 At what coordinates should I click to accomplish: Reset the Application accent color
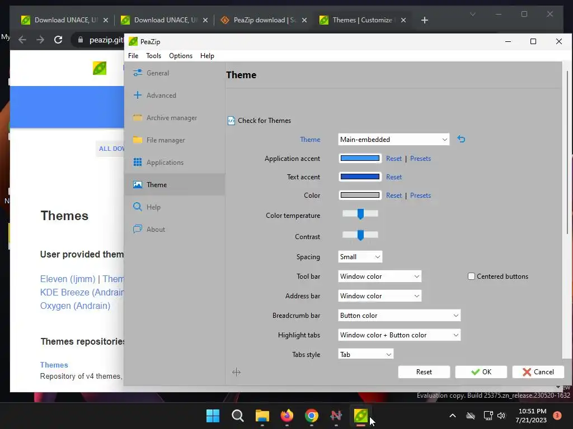click(x=393, y=158)
